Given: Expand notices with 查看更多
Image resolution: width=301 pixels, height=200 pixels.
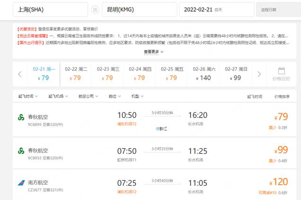Looking at the screenshot, I should 154,52.
